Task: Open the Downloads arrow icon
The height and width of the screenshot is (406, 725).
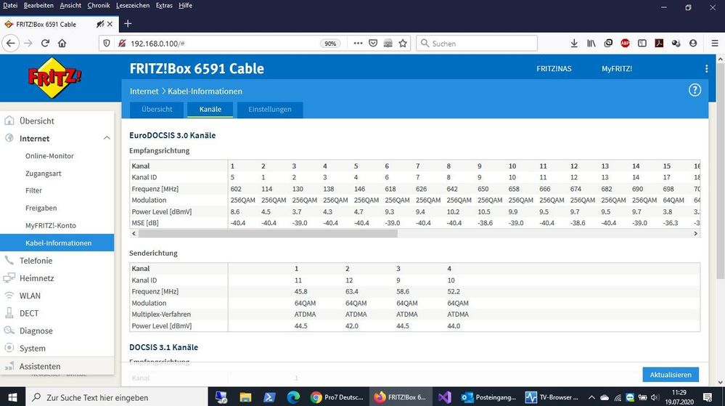Action: point(574,43)
